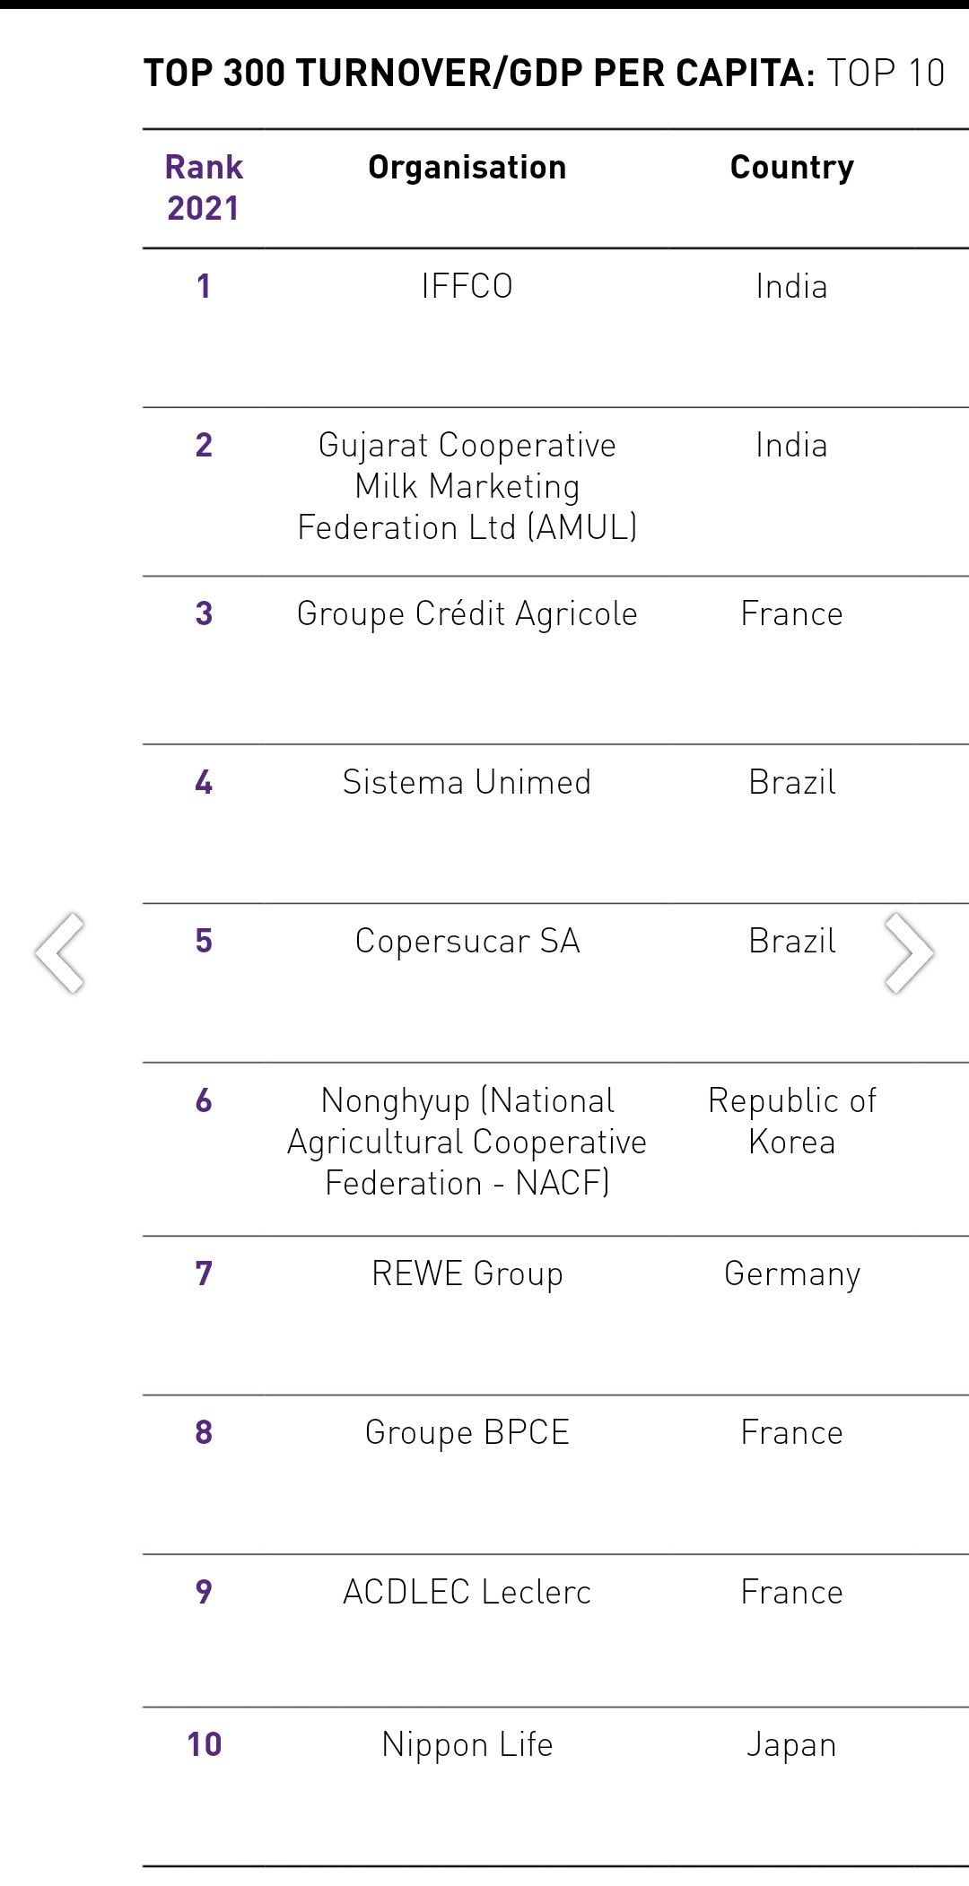
Task: Select the Rank 2021 column header
Action: (204, 187)
